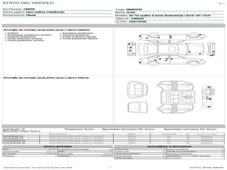Viewport: 227px width, 170px height.
Task: Click the Porta posteriore destra entry
Action: 80,39
